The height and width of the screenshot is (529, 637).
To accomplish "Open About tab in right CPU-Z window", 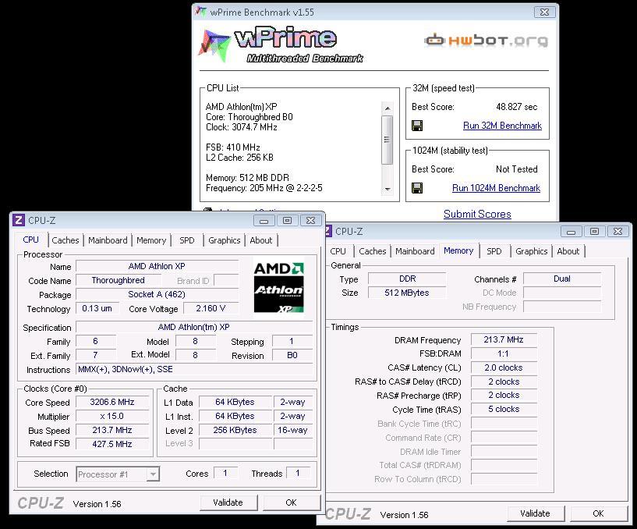I will pyautogui.click(x=568, y=251).
